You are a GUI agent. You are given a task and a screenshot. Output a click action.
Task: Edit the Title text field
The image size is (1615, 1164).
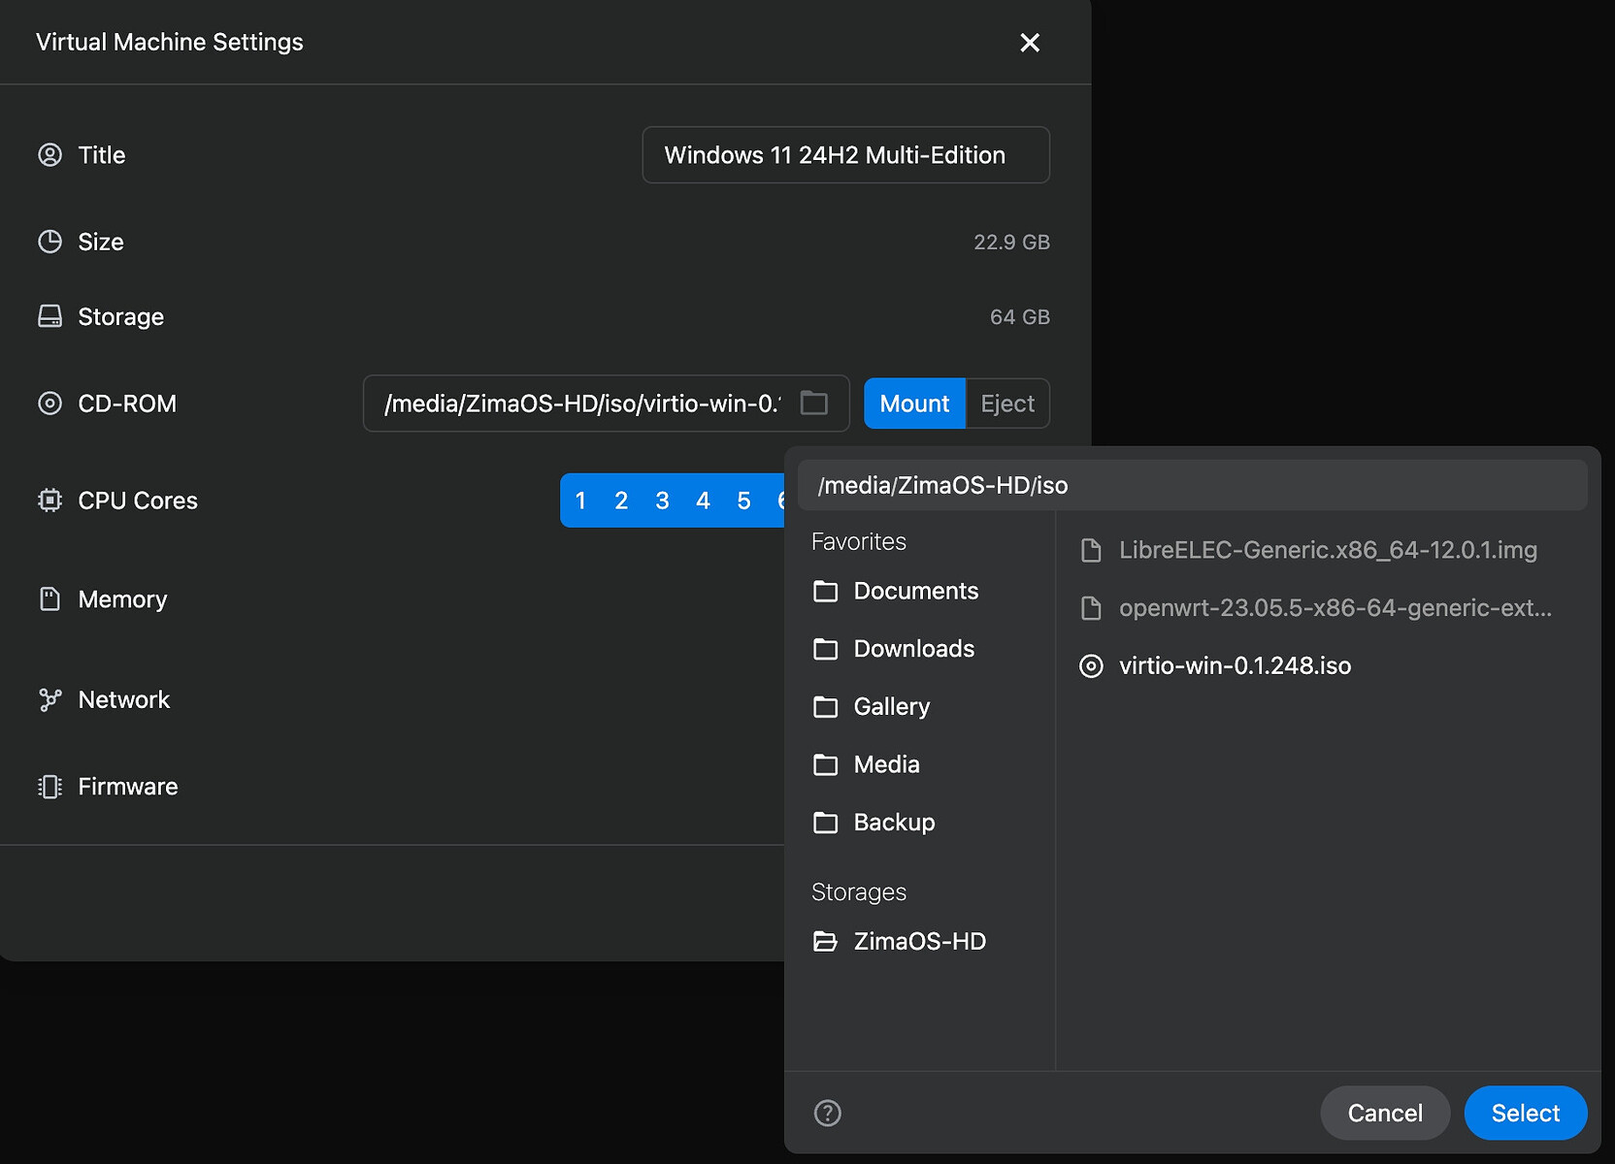tap(845, 155)
